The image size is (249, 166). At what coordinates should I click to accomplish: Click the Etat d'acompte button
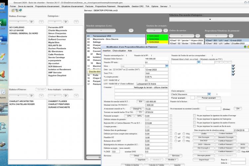(204, 137)
